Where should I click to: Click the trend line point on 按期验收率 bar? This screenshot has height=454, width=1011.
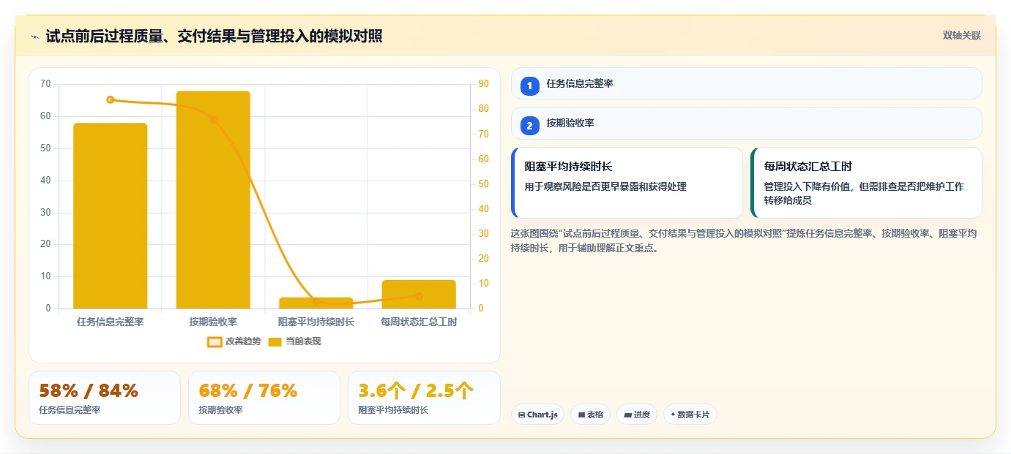point(213,119)
